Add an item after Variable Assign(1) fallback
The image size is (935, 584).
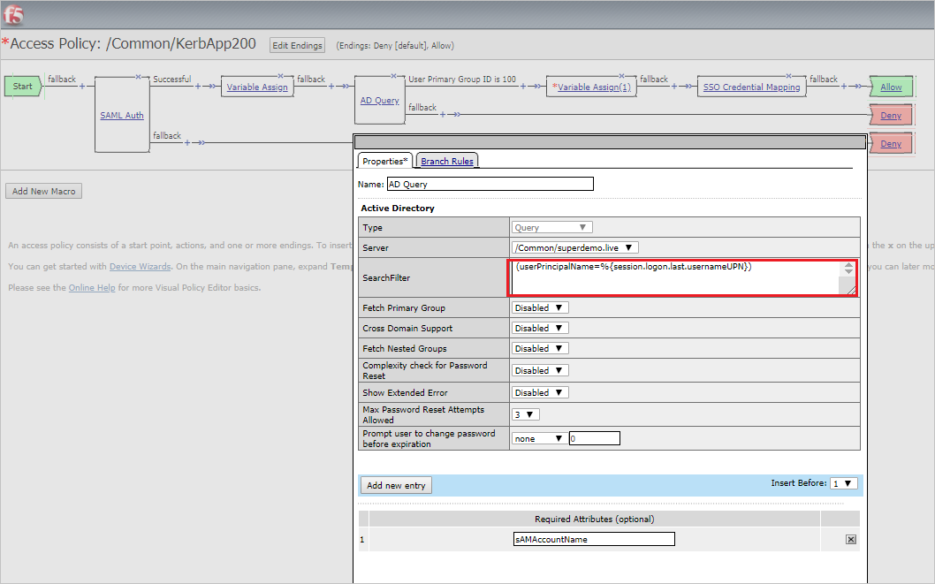coord(674,86)
